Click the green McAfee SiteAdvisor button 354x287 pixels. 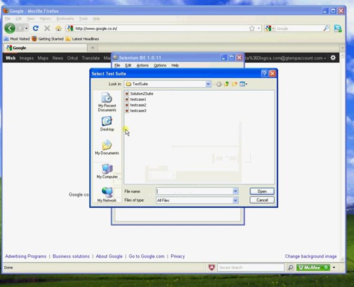pyautogui.click(x=313, y=267)
